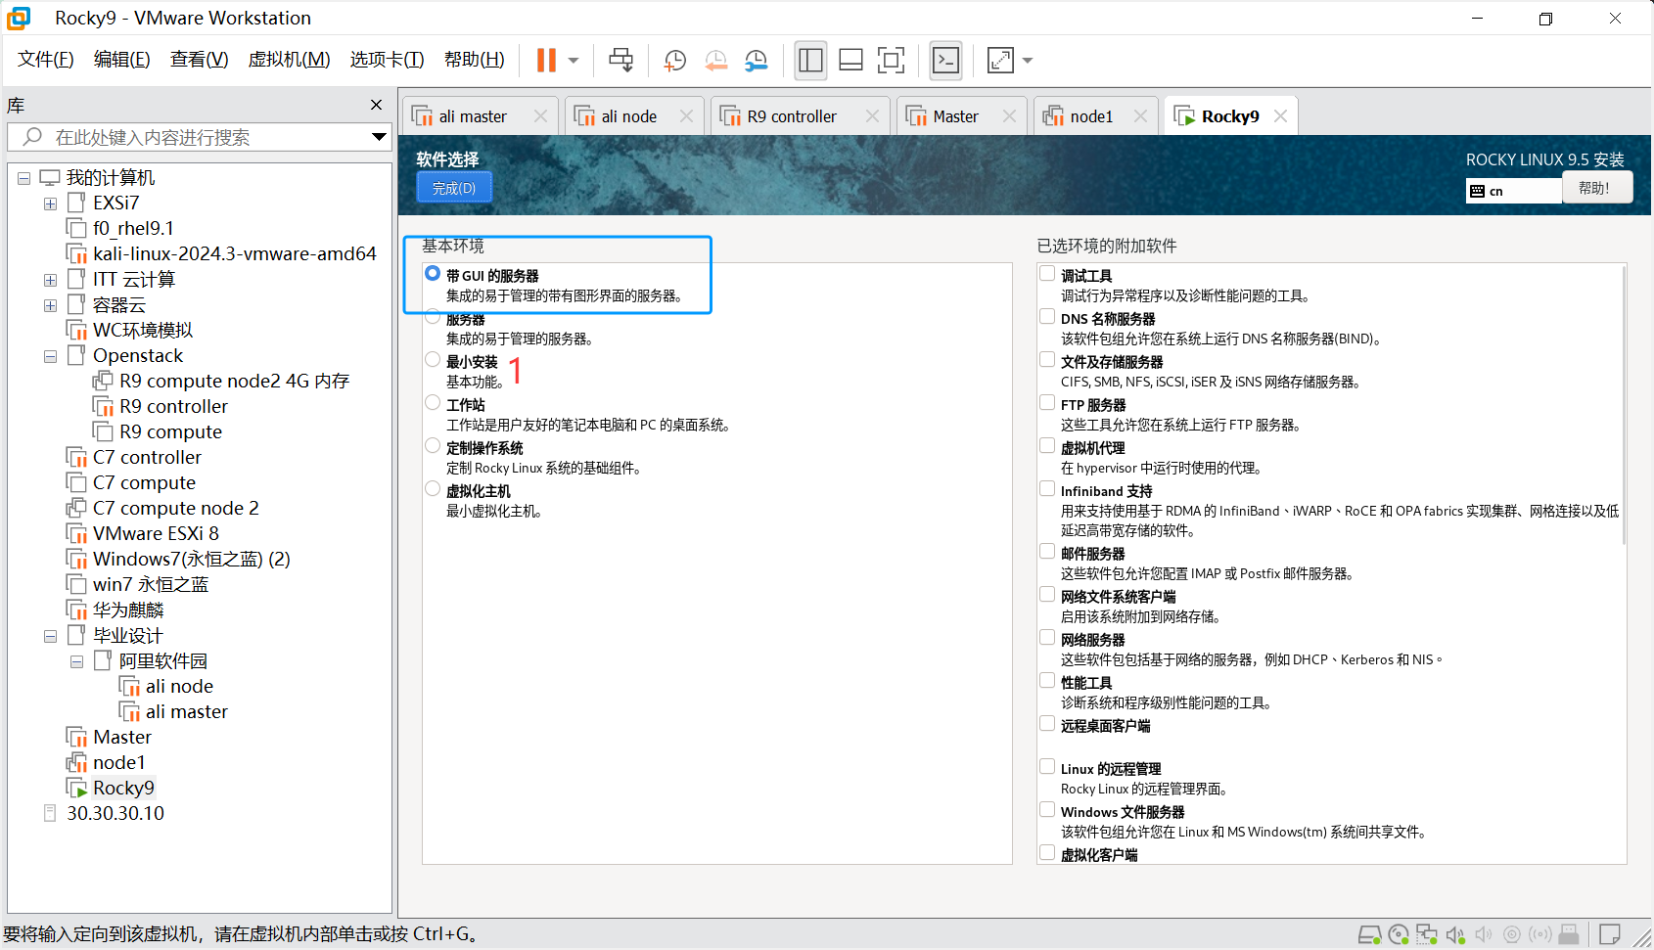Click the stretch guest display icon
The height and width of the screenshot is (950, 1654).
coord(1000,60)
